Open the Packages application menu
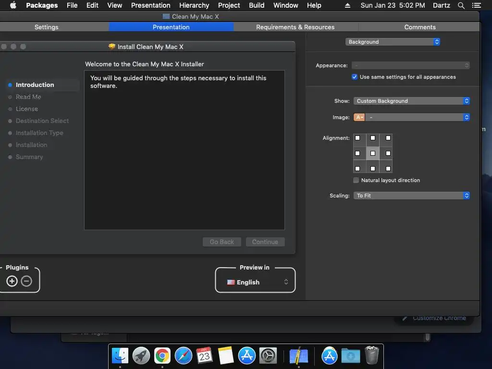The image size is (492, 369). click(42, 5)
